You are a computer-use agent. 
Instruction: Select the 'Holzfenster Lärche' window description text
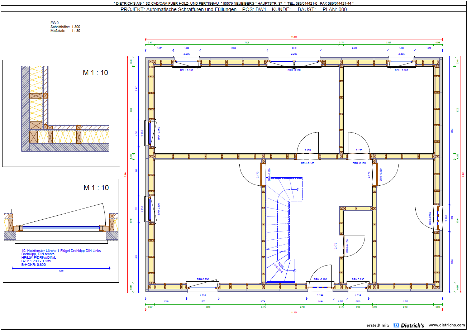(61, 251)
